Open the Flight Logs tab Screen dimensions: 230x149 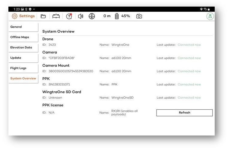click(x=23, y=68)
